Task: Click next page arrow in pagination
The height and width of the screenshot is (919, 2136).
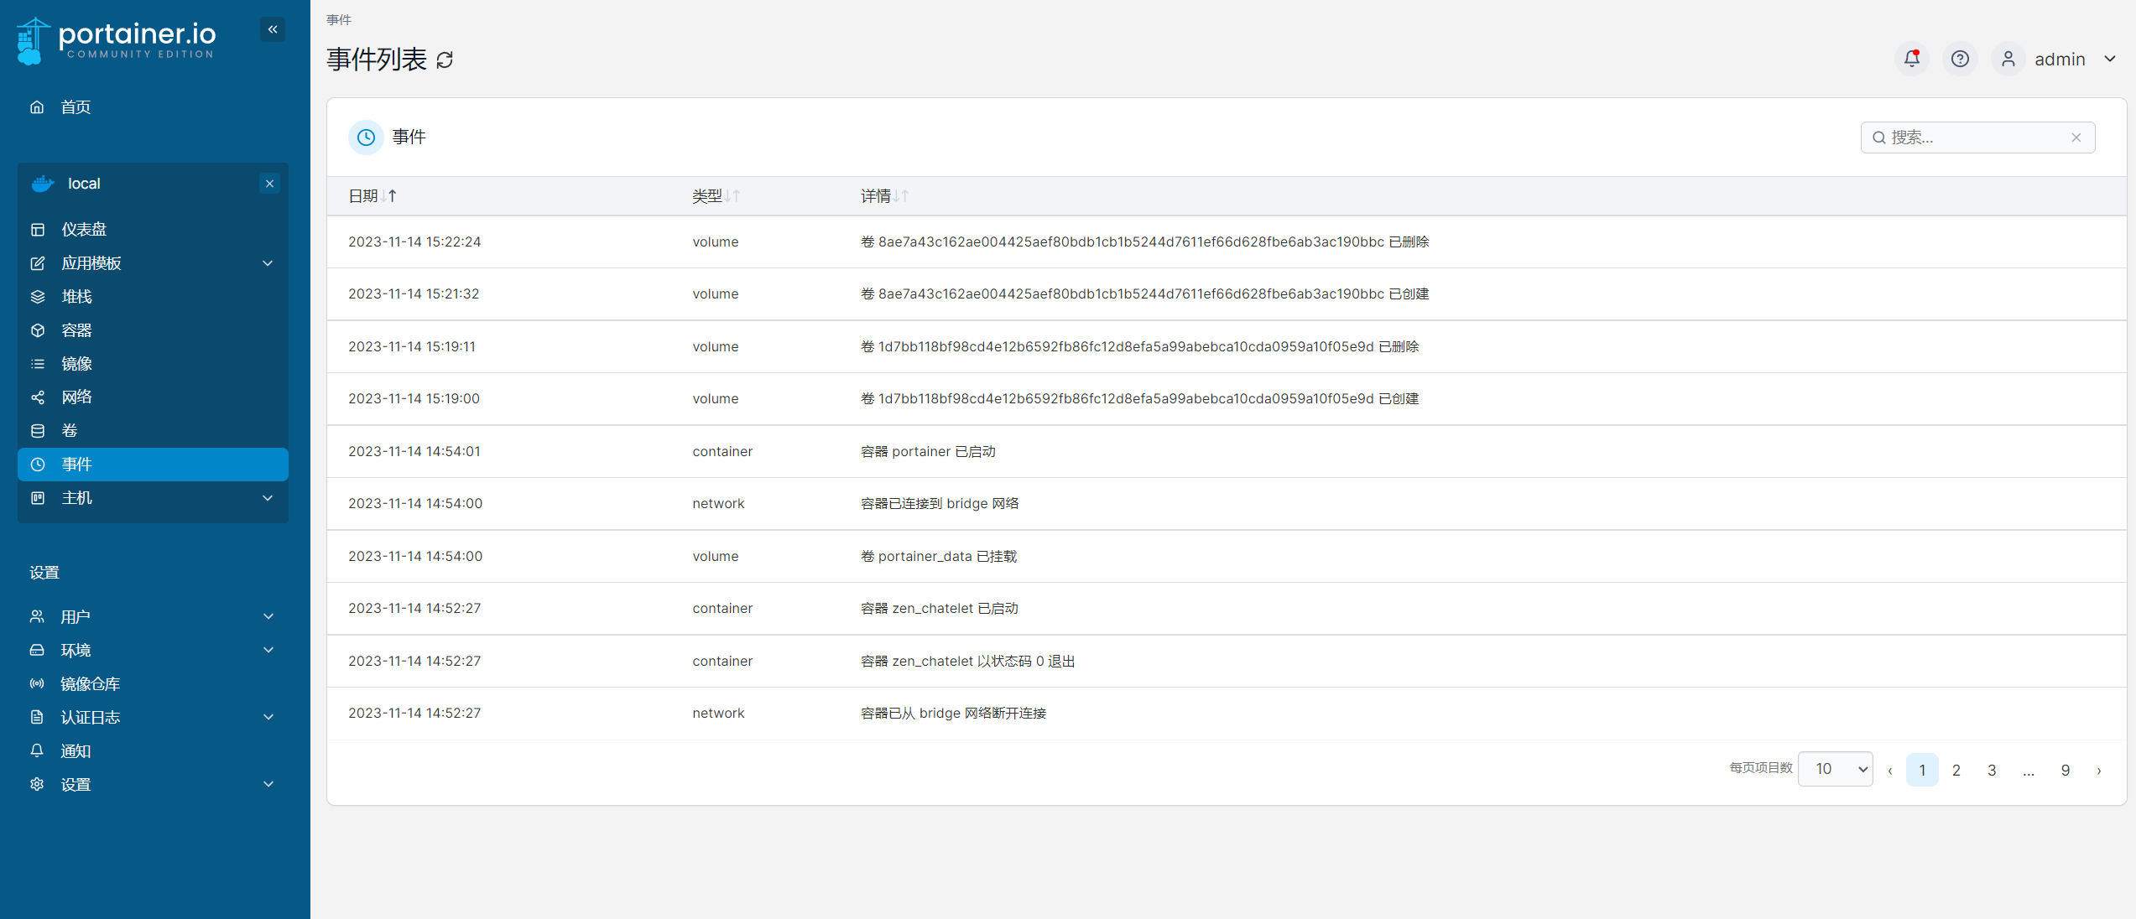Action: [2098, 770]
